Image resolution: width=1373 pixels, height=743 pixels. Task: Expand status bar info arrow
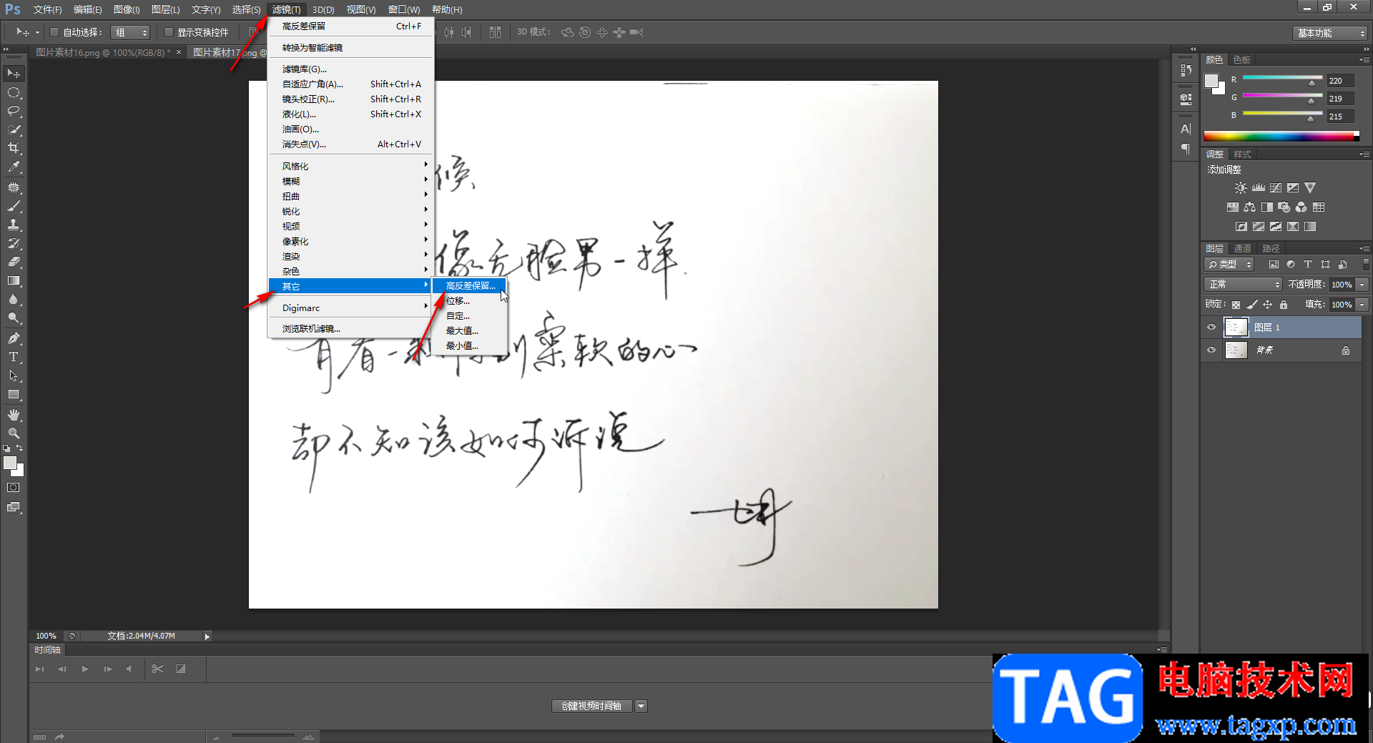207,636
